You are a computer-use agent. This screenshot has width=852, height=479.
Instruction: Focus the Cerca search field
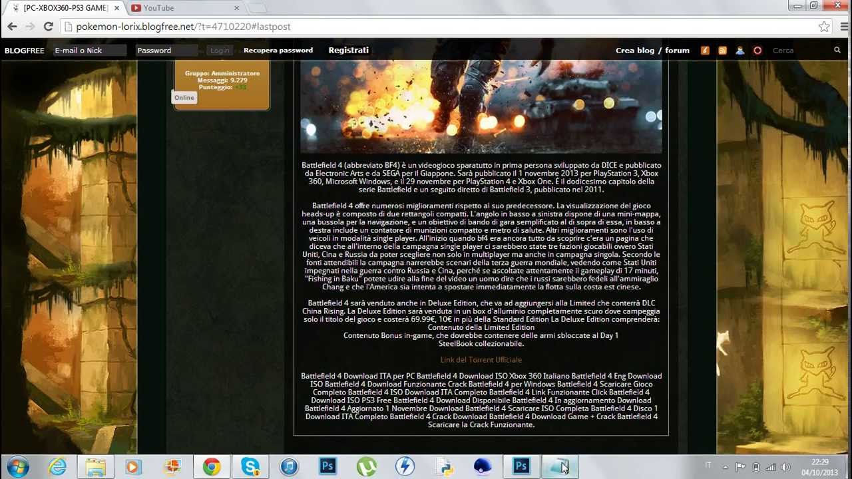click(x=799, y=51)
